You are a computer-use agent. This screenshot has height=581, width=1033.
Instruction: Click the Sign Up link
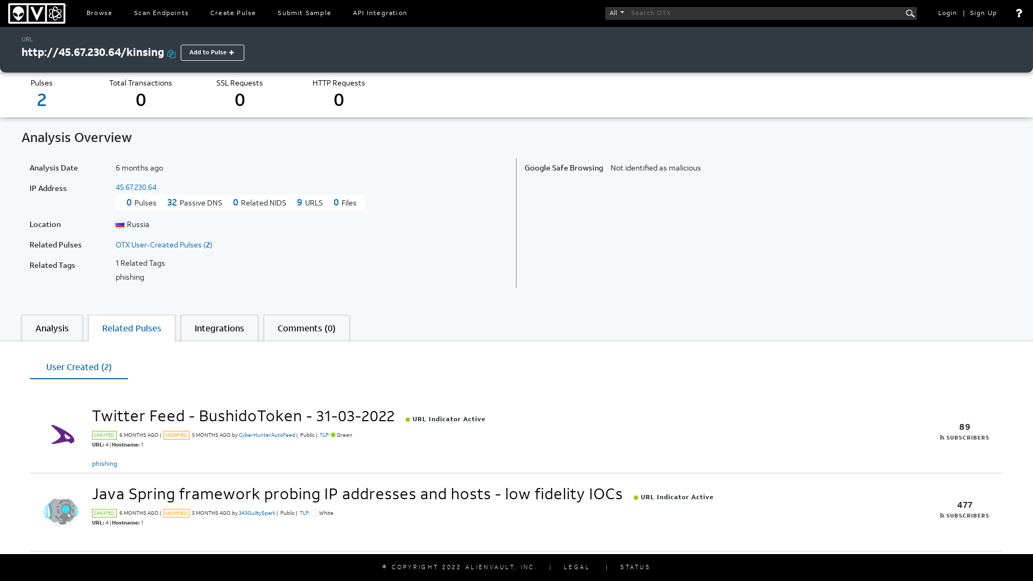tap(984, 13)
